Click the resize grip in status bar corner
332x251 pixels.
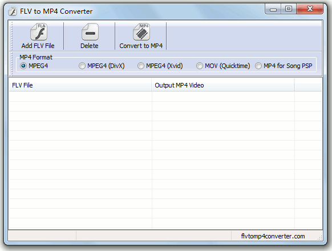[x=319, y=237]
